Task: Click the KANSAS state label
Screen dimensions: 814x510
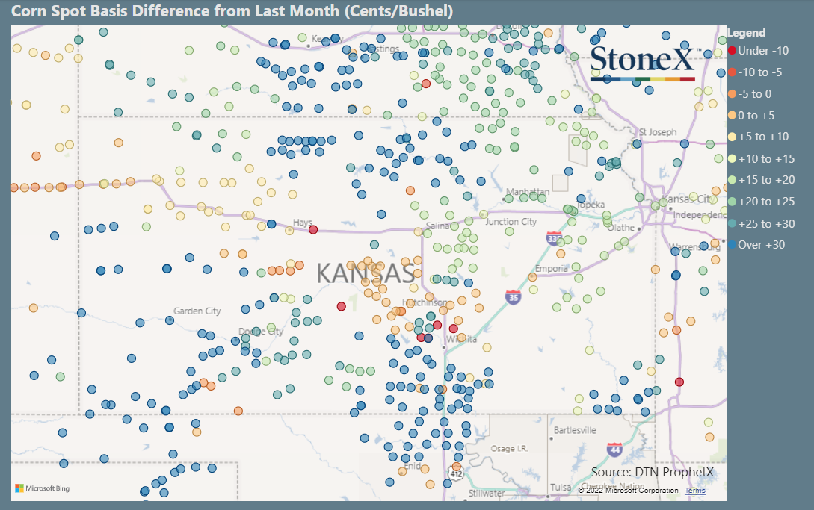Action: point(366,273)
